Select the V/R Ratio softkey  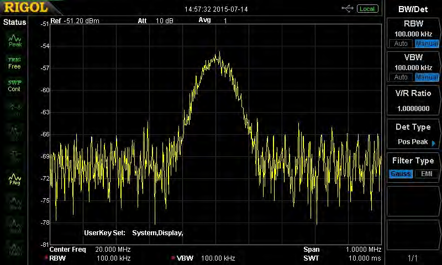point(413,100)
